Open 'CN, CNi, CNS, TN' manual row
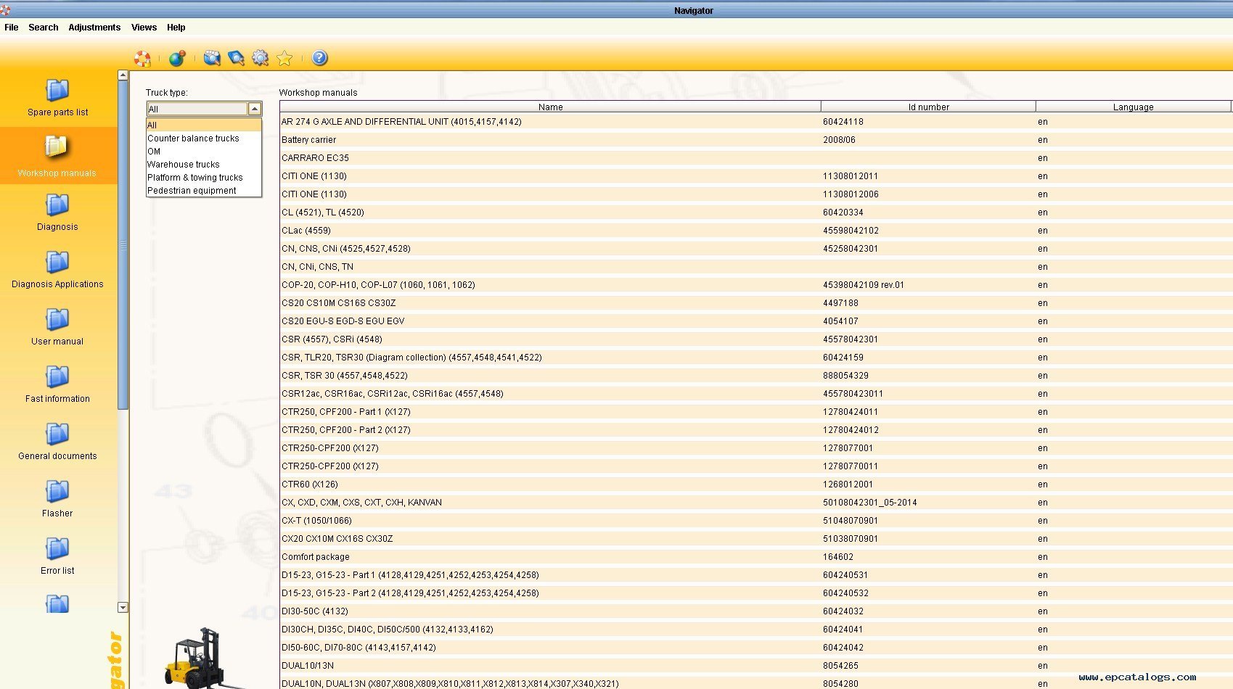Screen dimensions: 1233x689 [755, 267]
